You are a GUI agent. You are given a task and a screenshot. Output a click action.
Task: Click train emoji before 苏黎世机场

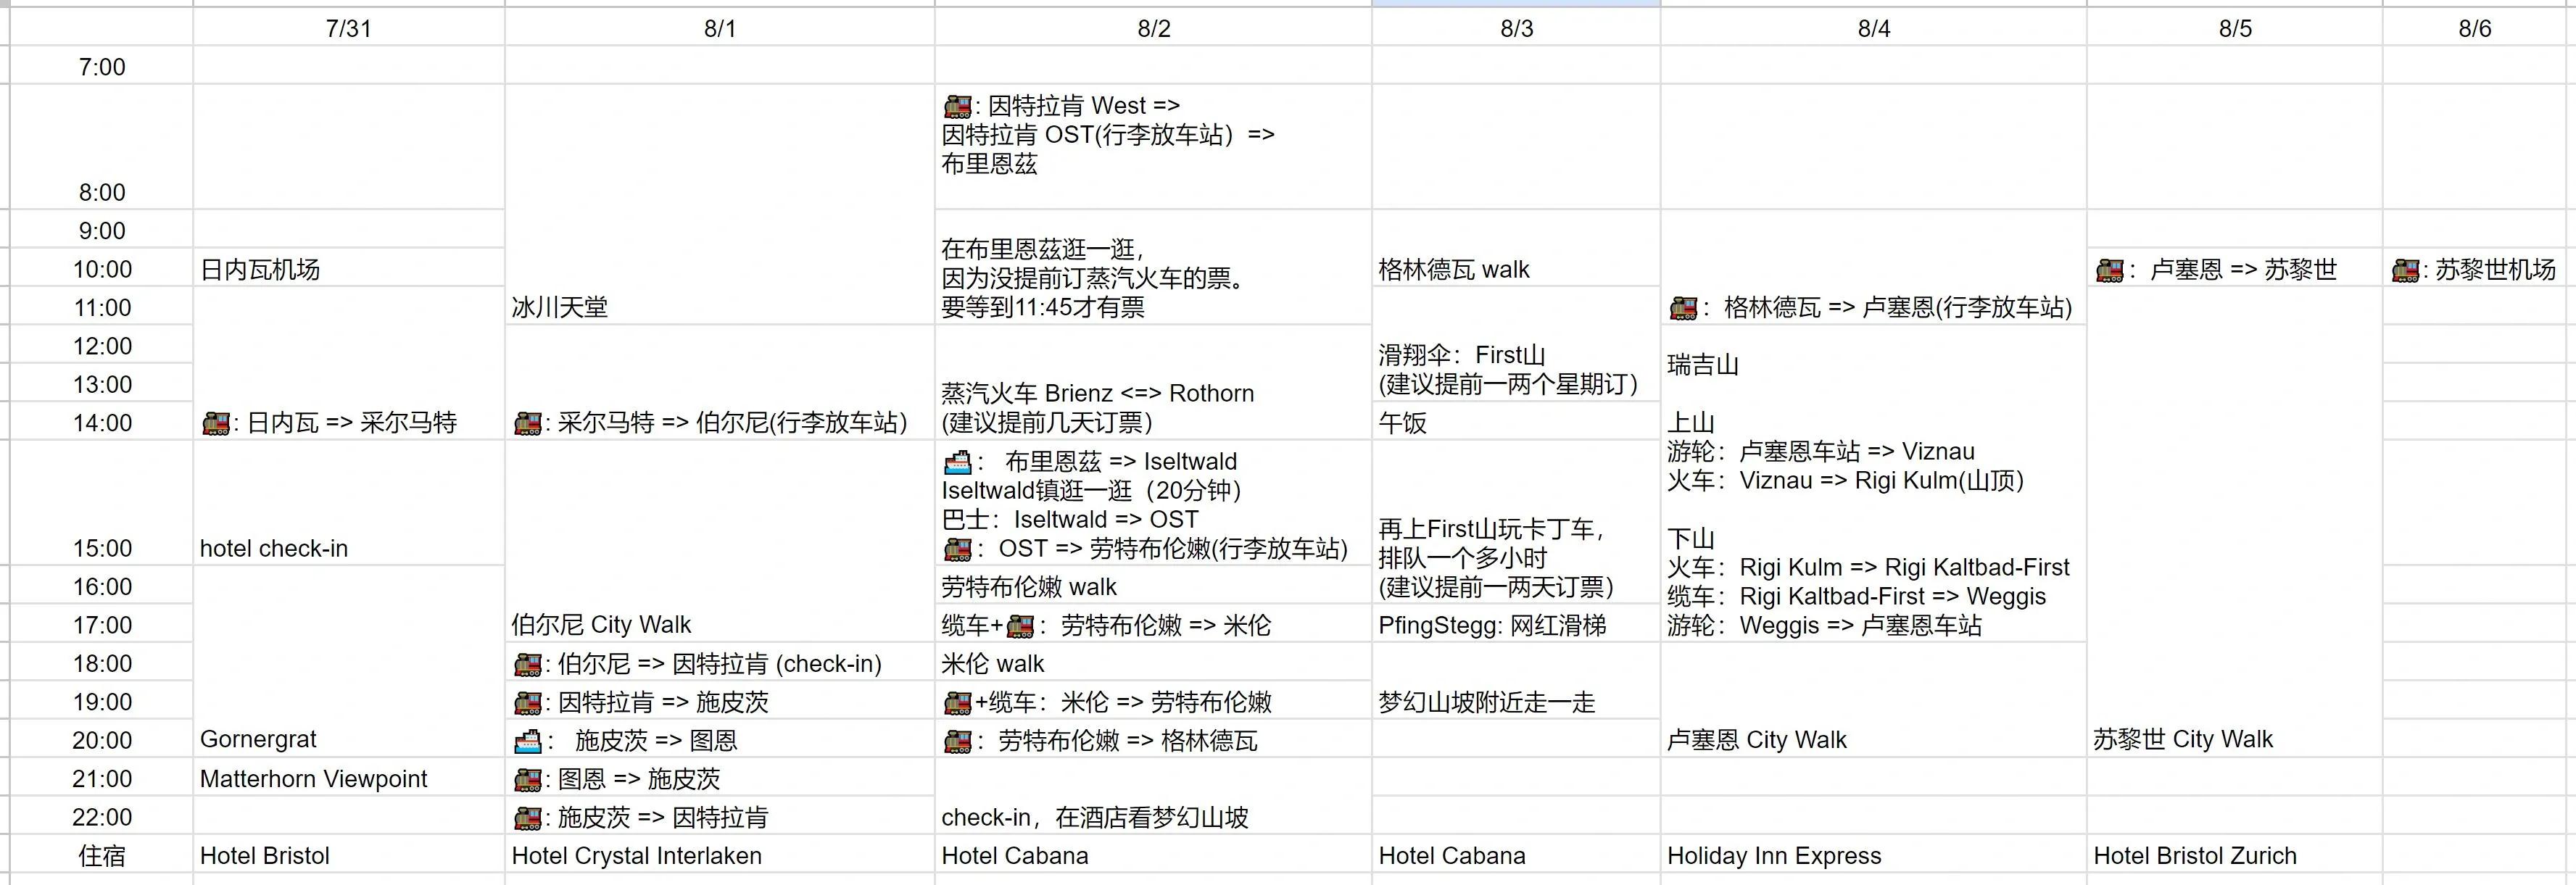click(2405, 270)
